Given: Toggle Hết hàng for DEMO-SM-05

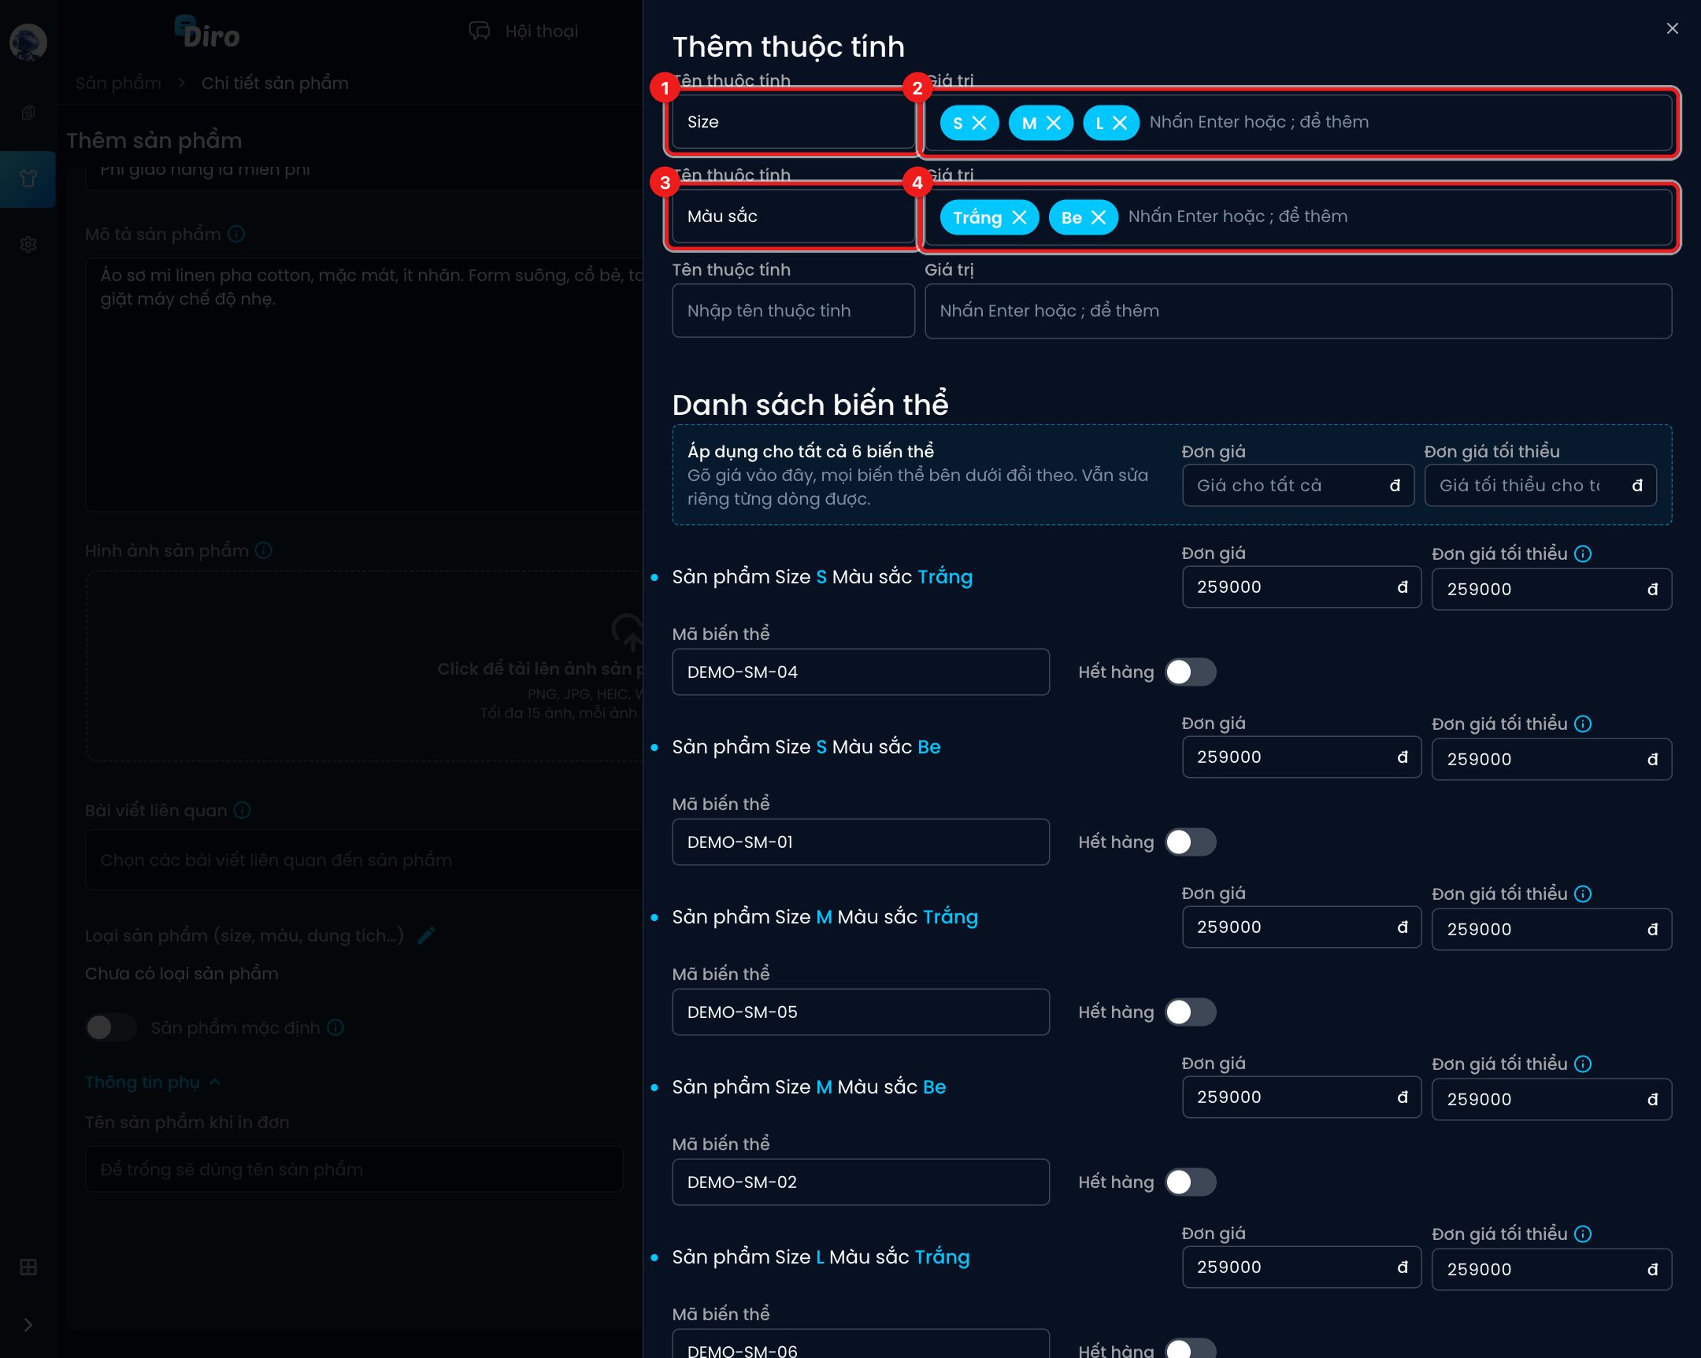Looking at the screenshot, I should [1191, 1012].
